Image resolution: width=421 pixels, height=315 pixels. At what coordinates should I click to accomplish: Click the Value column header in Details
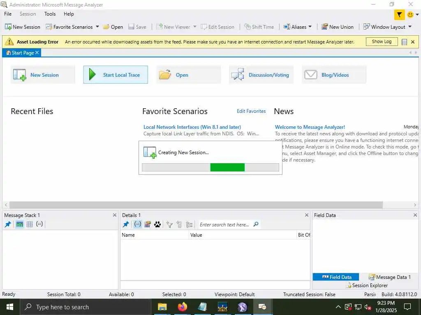[x=243, y=235]
